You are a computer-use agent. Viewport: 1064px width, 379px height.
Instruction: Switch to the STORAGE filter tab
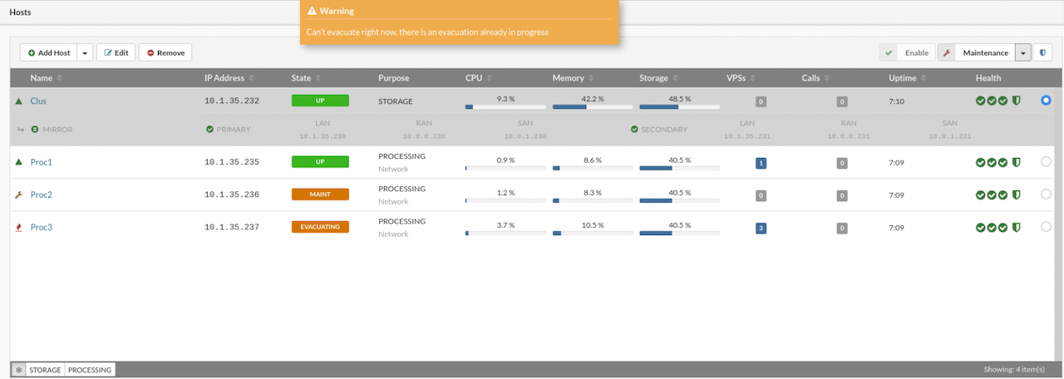coord(45,370)
